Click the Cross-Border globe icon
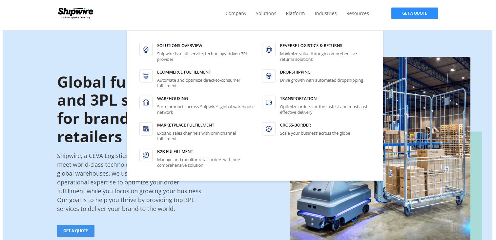This screenshot has height=240, width=496. click(269, 129)
